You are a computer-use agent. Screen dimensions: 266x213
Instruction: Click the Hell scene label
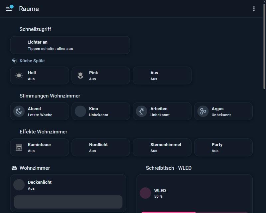point(32,73)
